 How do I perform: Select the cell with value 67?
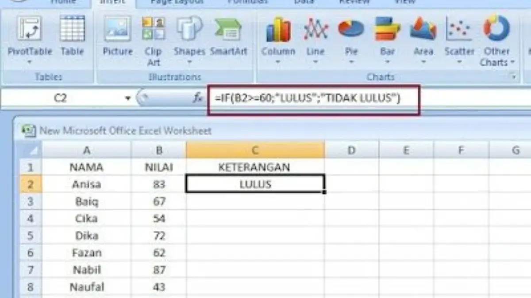tap(159, 201)
